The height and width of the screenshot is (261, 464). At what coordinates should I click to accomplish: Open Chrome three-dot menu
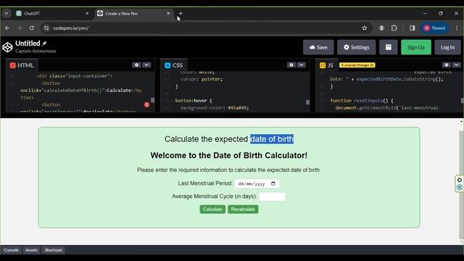(457, 28)
